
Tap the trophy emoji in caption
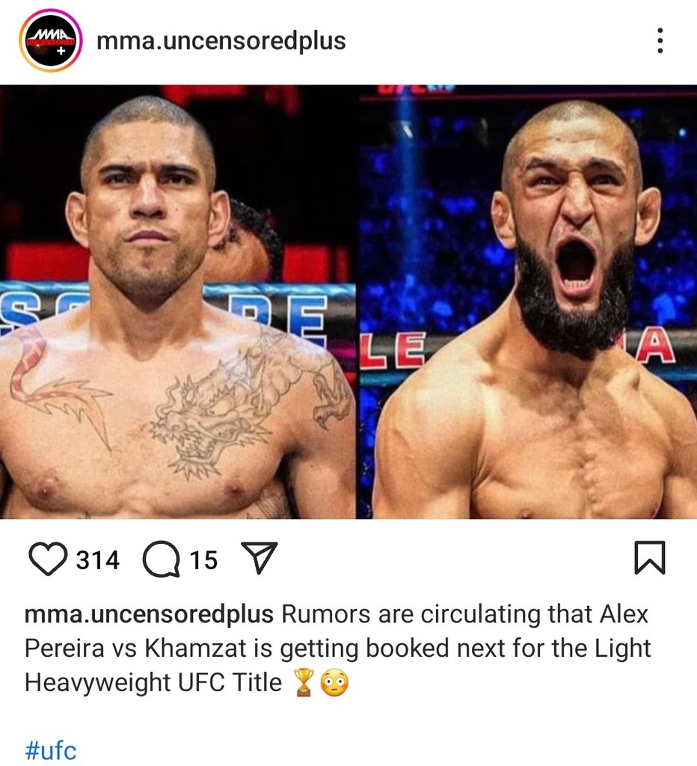(x=304, y=682)
